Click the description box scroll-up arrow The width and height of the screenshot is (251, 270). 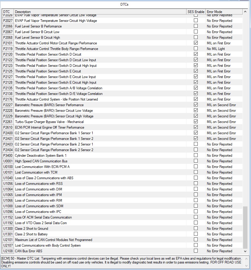click(247, 258)
